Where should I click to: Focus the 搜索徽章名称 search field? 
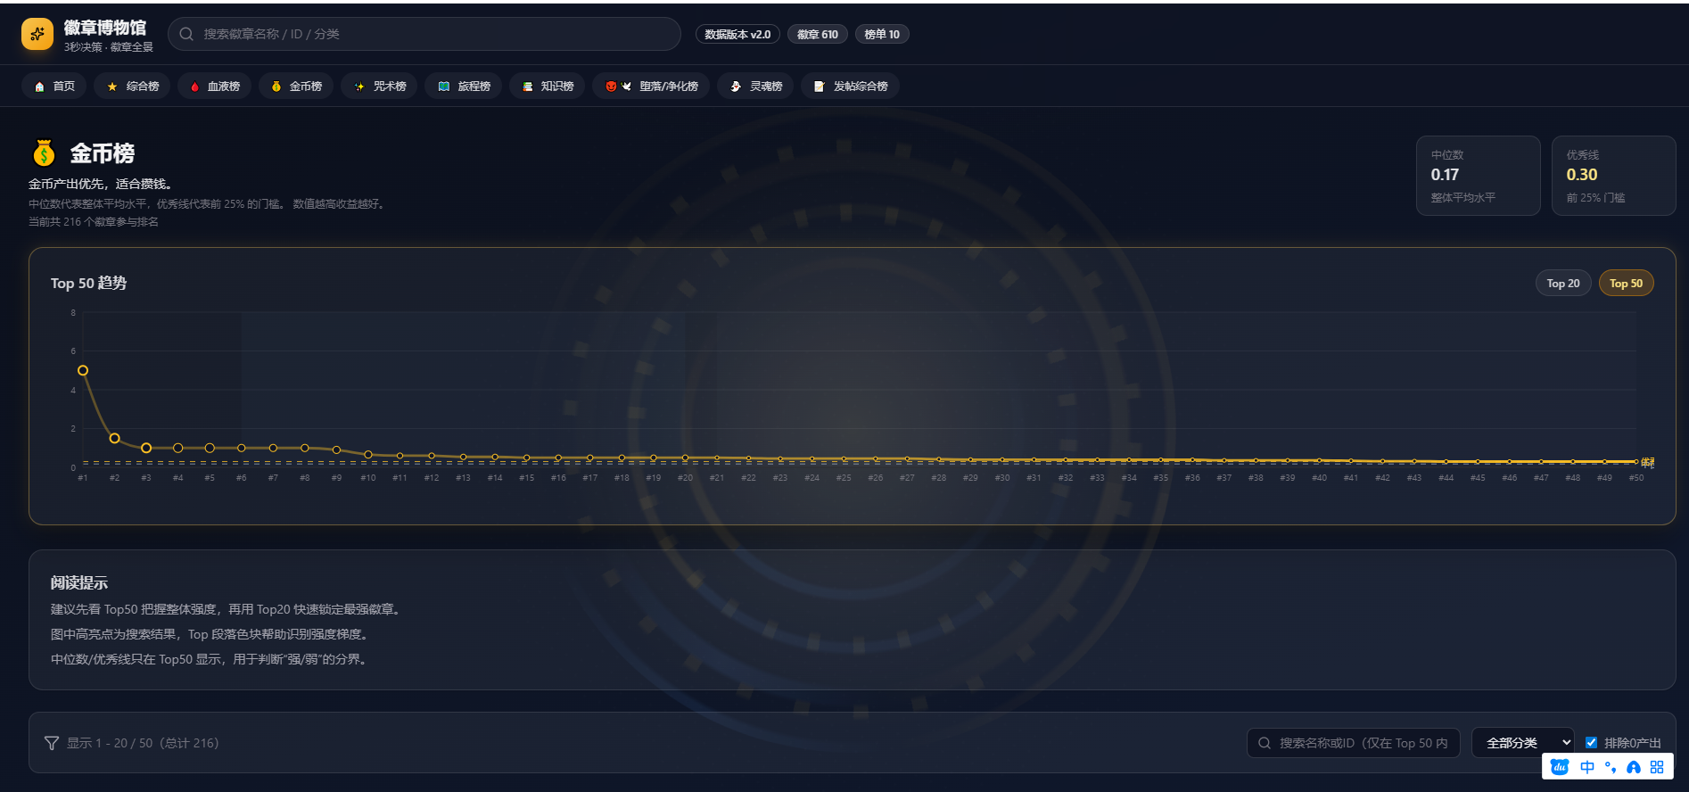428,35
